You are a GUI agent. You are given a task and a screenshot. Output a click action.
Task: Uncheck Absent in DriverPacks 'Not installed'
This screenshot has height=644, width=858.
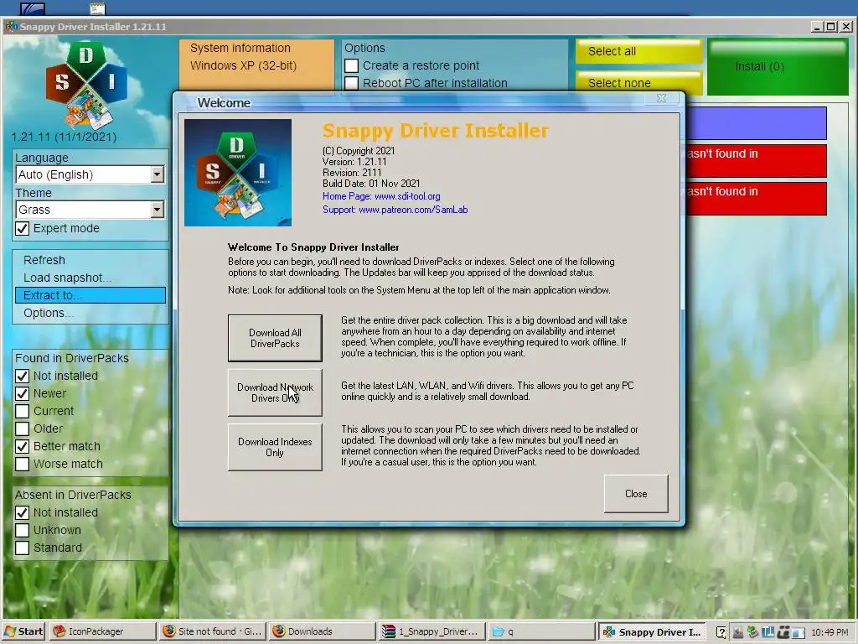coord(22,512)
